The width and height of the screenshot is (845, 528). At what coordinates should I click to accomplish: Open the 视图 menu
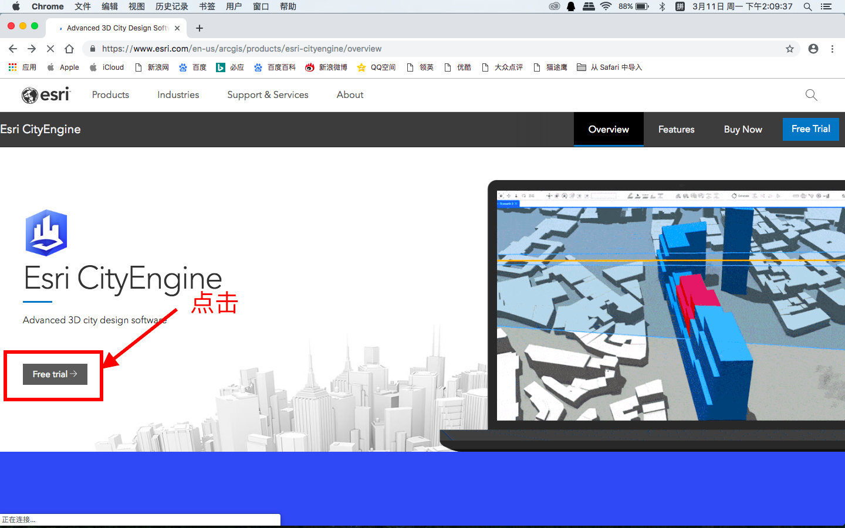(137, 6)
